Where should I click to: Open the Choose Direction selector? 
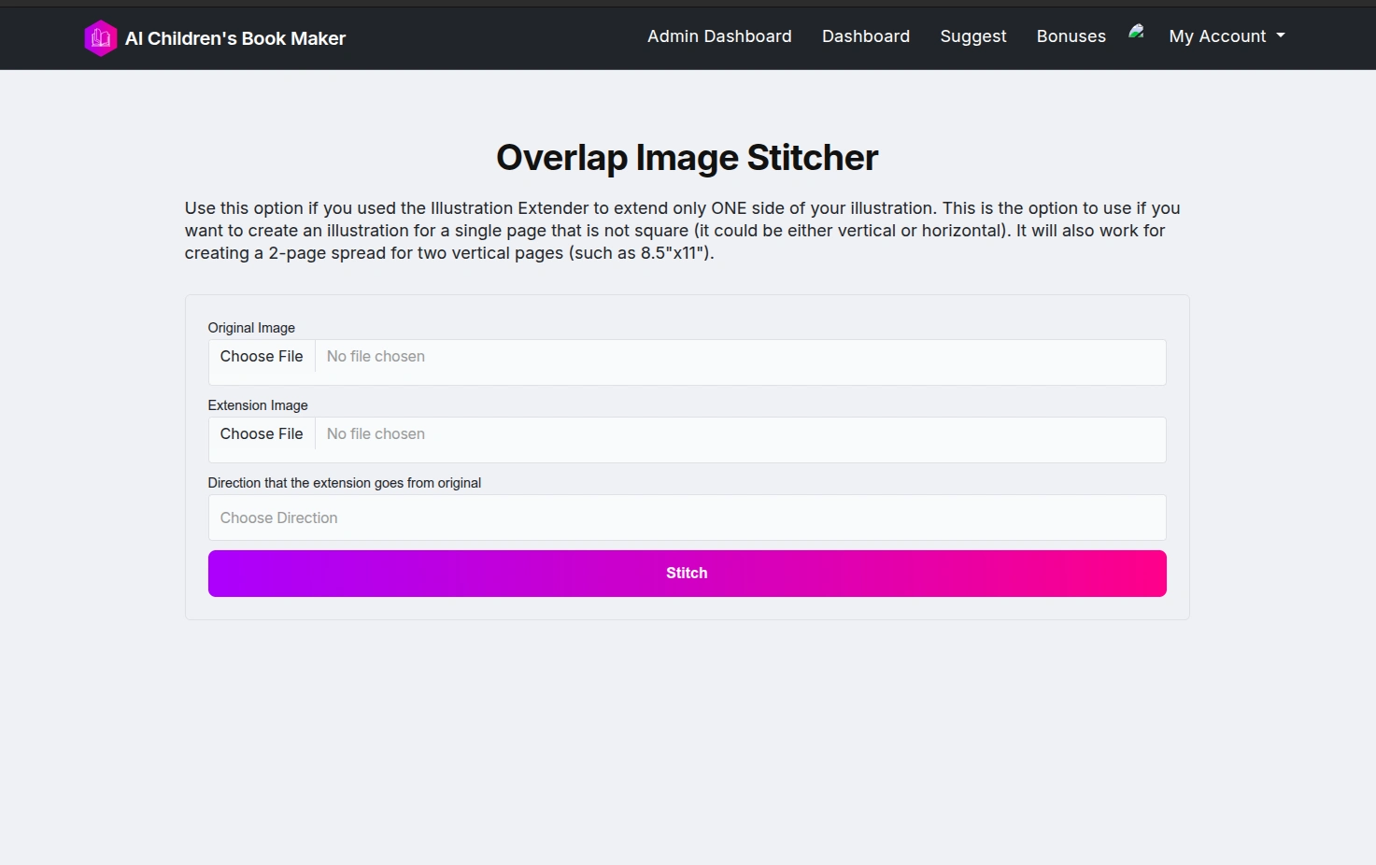pyautogui.click(x=687, y=518)
